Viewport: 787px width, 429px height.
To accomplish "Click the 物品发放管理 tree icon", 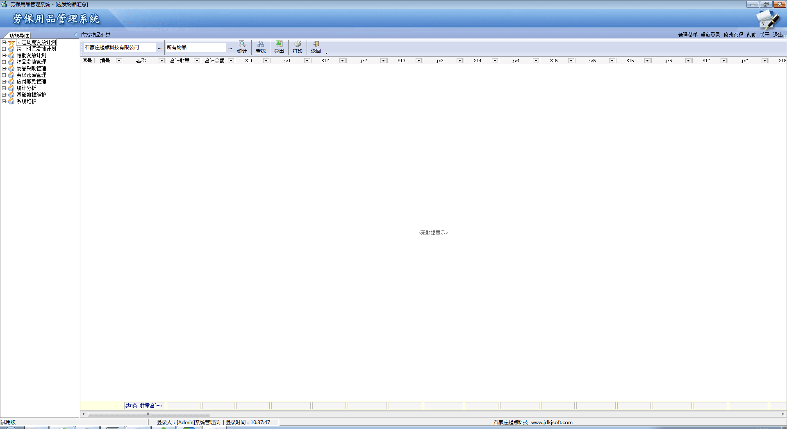I will pos(11,62).
